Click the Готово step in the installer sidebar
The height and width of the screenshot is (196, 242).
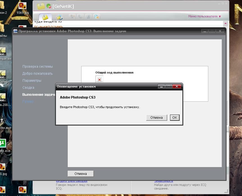coord(28,101)
